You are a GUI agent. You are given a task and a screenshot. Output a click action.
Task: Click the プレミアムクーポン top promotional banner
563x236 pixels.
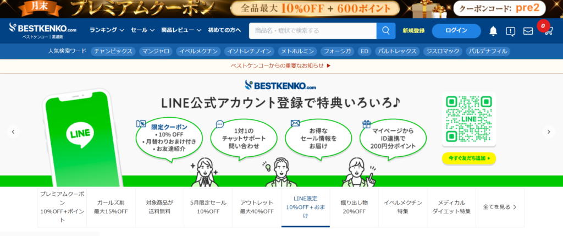tap(281, 9)
